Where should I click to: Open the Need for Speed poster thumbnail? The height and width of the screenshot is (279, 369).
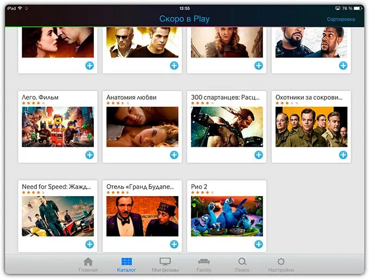pos(58,216)
